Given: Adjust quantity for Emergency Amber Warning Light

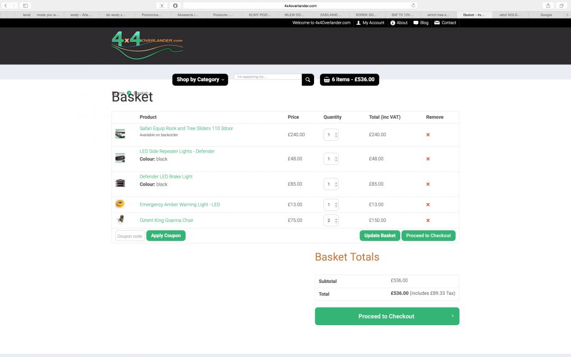Looking at the screenshot, I should click(x=331, y=205).
